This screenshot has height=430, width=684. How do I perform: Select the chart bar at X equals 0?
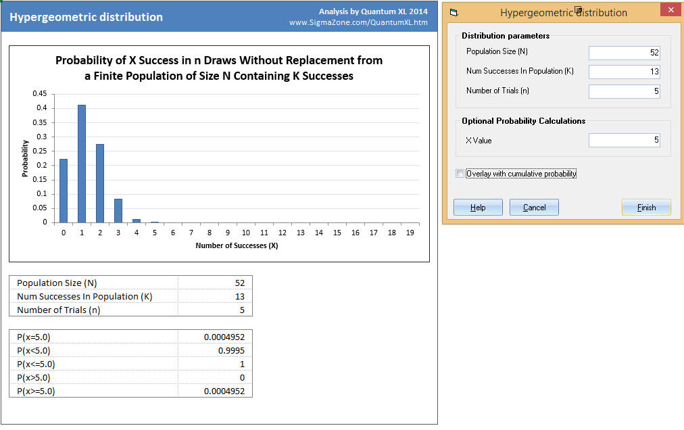tap(64, 191)
